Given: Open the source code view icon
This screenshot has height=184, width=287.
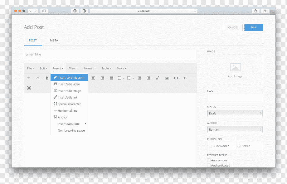Looking at the screenshot, I should click(x=185, y=78).
